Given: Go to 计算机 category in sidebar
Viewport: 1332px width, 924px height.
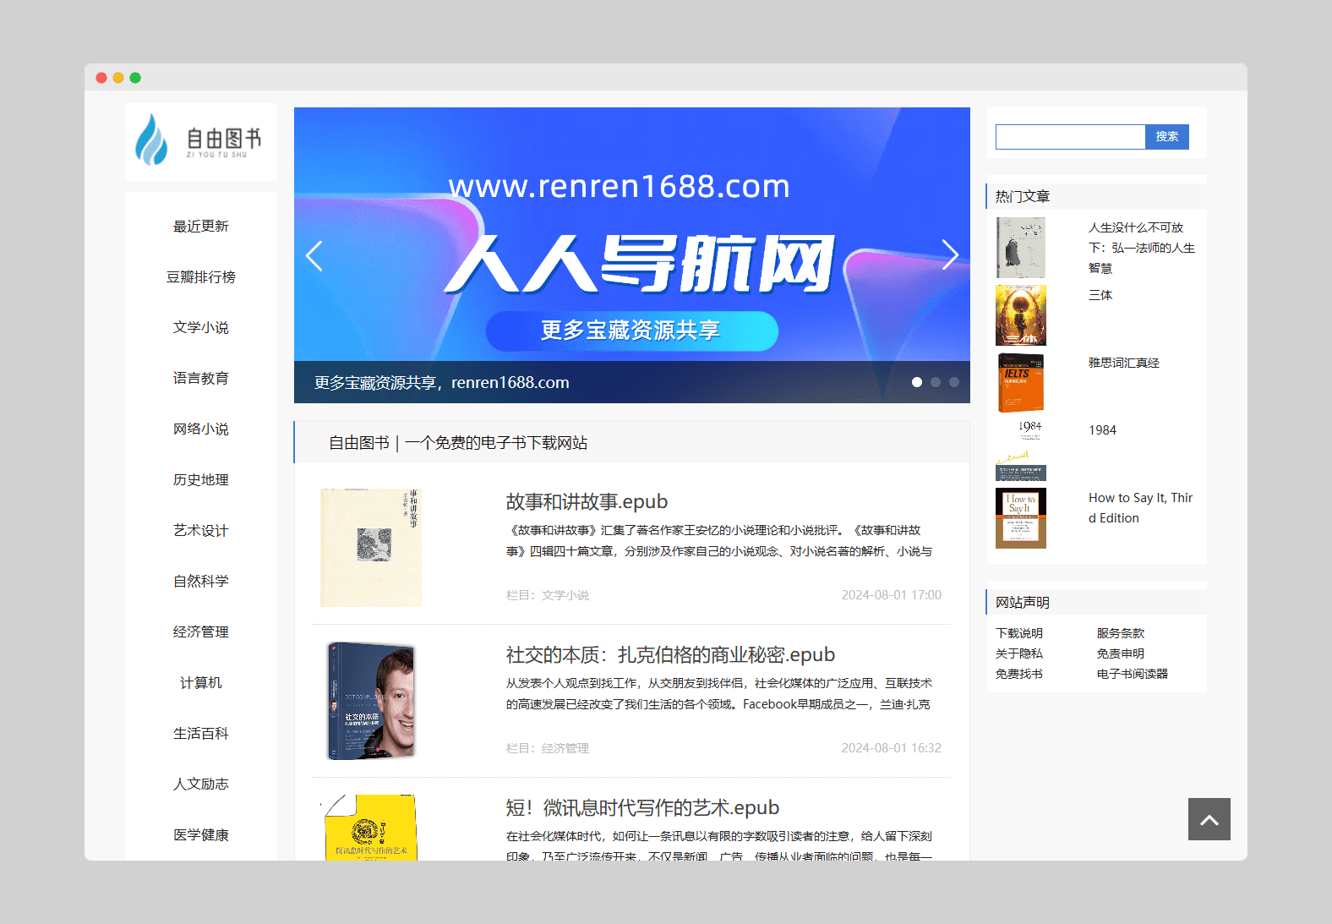Looking at the screenshot, I should (201, 683).
